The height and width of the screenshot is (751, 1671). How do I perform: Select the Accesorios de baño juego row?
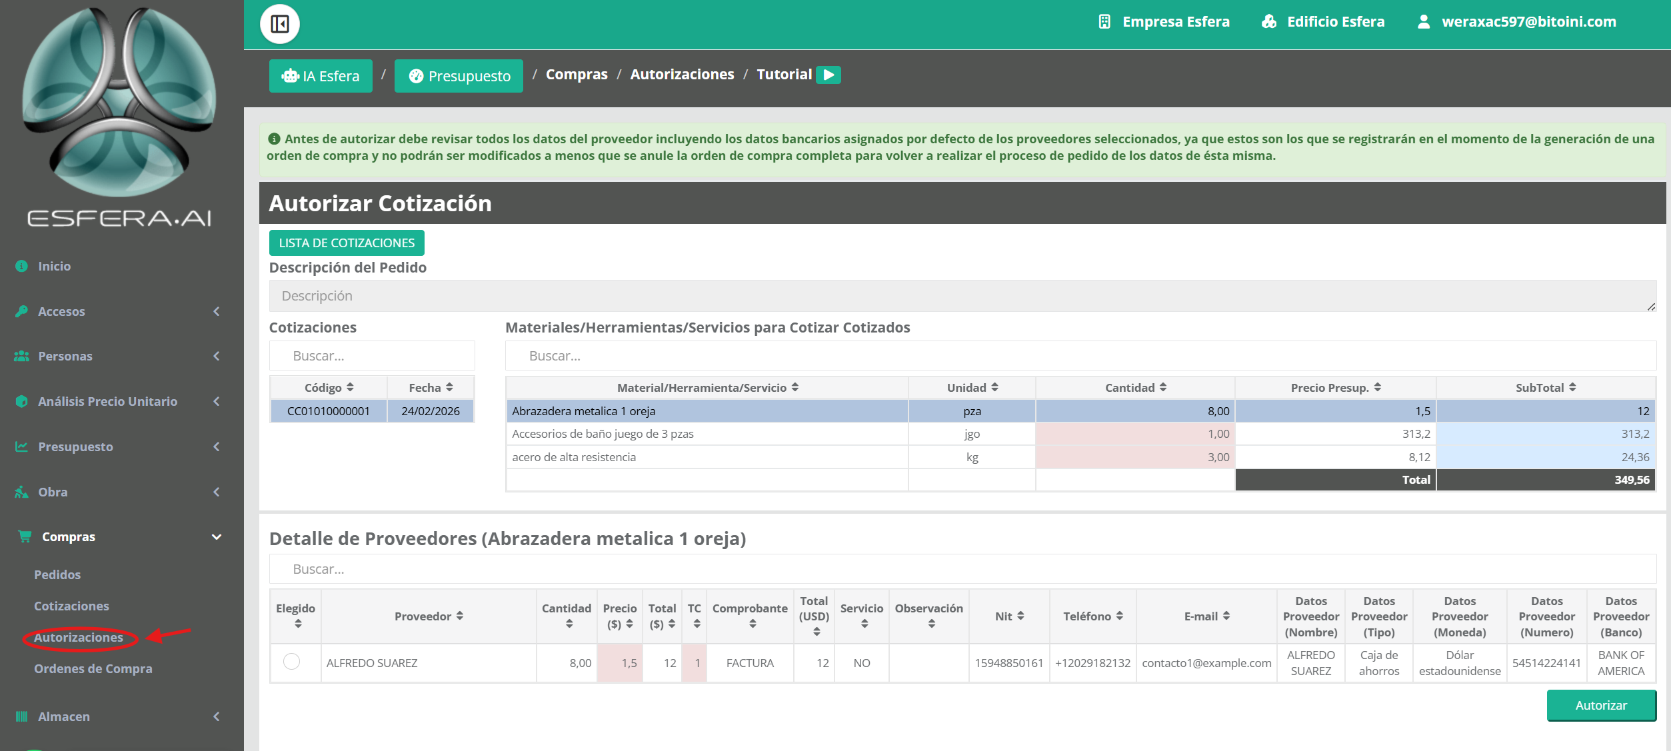click(x=1080, y=434)
